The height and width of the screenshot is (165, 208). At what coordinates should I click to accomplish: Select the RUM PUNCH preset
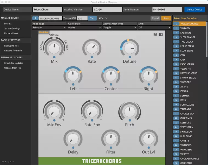click(189, 136)
